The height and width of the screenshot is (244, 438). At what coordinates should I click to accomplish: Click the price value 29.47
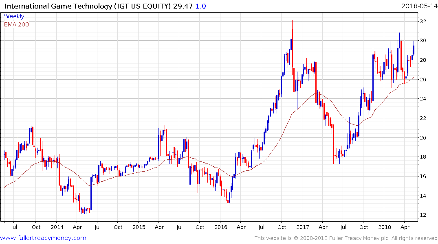point(183,6)
